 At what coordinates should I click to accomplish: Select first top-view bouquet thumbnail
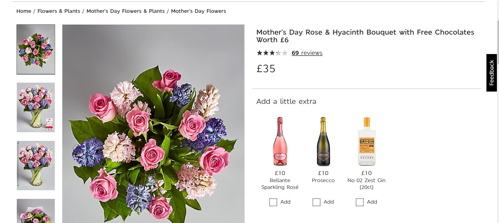click(x=36, y=49)
